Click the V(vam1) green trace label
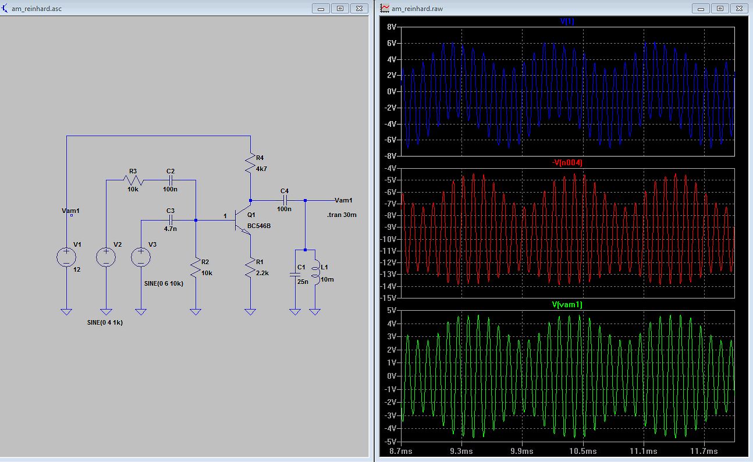The image size is (753, 462). (567, 304)
